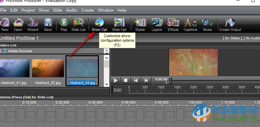Image resolution: width=260 pixels, height=127 pixels.
Task: Click the preview seek slider handle
Action: (x=170, y=81)
